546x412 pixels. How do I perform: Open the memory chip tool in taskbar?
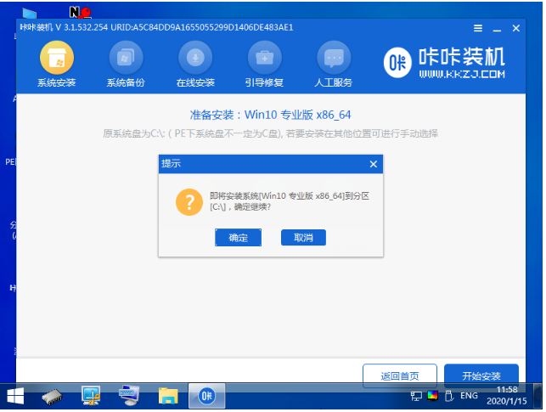53,396
